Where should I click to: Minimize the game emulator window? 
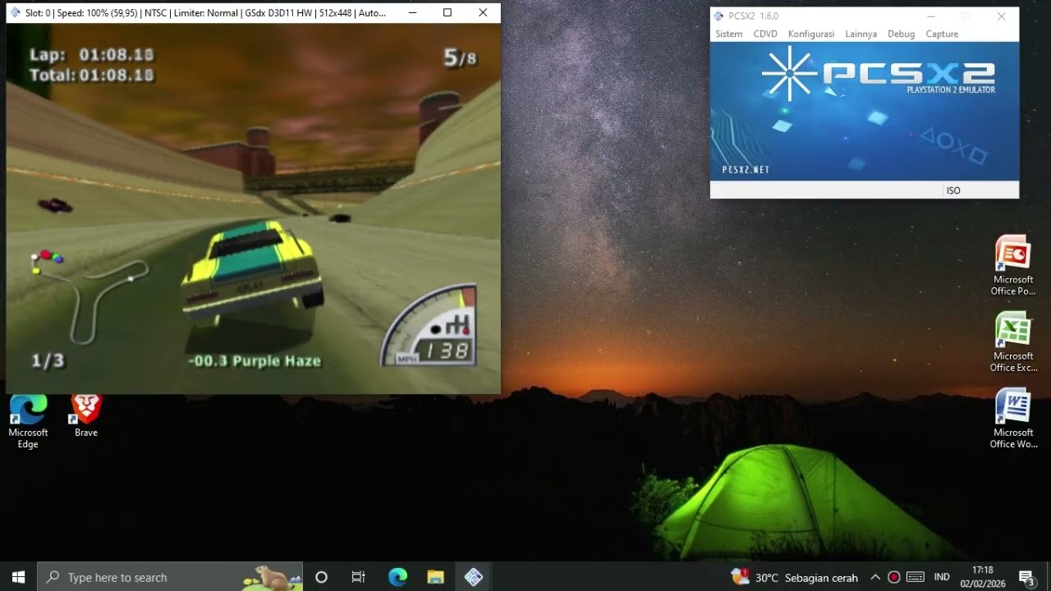coord(412,12)
